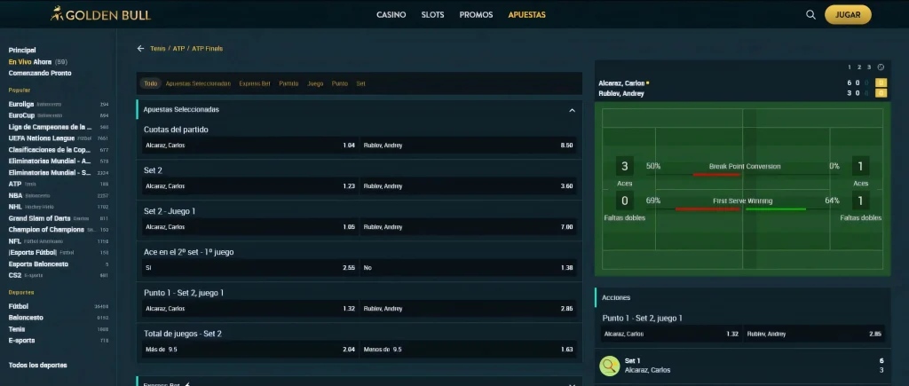This screenshot has height=386, width=909.
Task: Click the tennis ball icon in the scoreboard header
Action: tap(881, 67)
